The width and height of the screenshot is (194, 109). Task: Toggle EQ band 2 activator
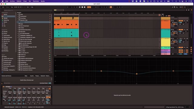coord(14,104)
